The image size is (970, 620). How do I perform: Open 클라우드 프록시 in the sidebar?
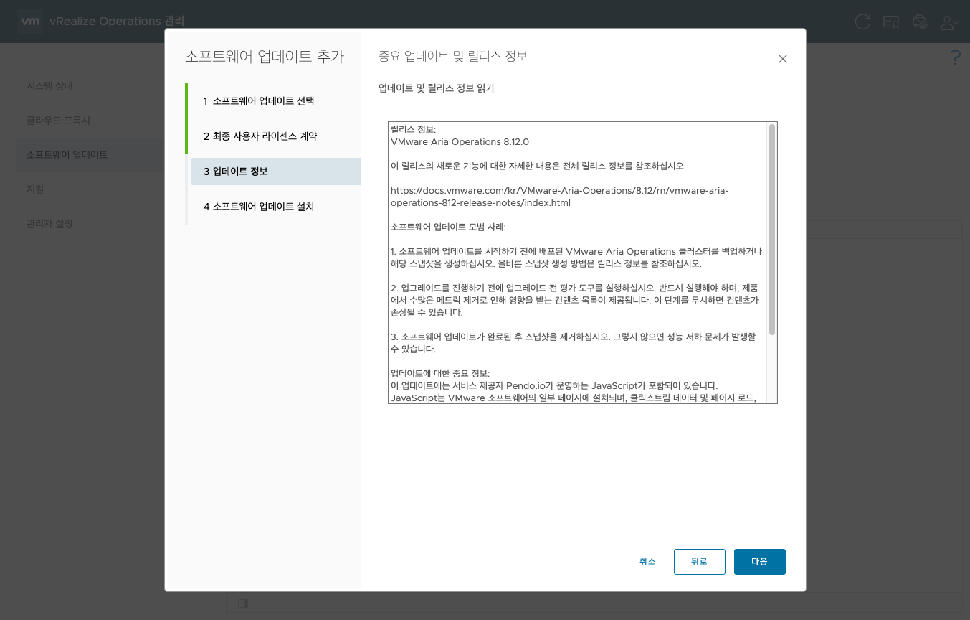(x=58, y=121)
